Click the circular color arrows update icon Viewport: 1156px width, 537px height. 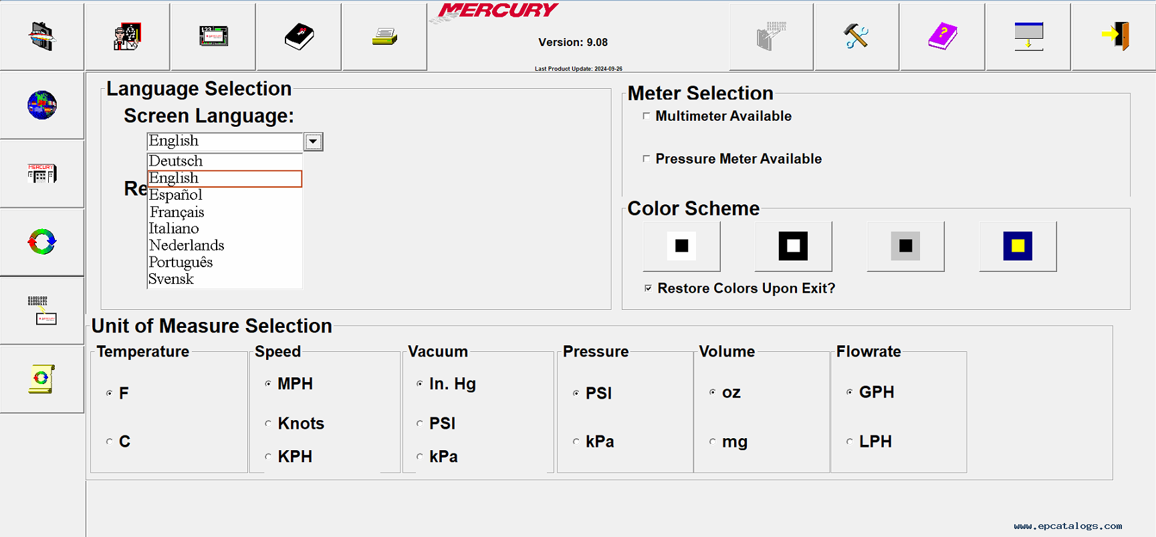pyautogui.click(x=42, y=242)
